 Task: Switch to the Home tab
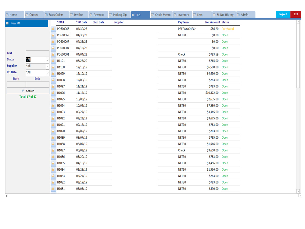15,15
